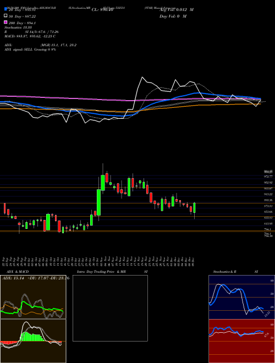
Task: Click the 'Intra Day Trading Price & MRSI' panel title
Action: (x=112, y=272)
